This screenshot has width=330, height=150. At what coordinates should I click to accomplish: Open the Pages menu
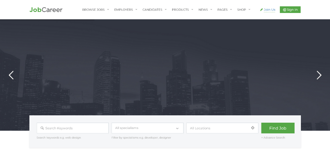(222, 10)
